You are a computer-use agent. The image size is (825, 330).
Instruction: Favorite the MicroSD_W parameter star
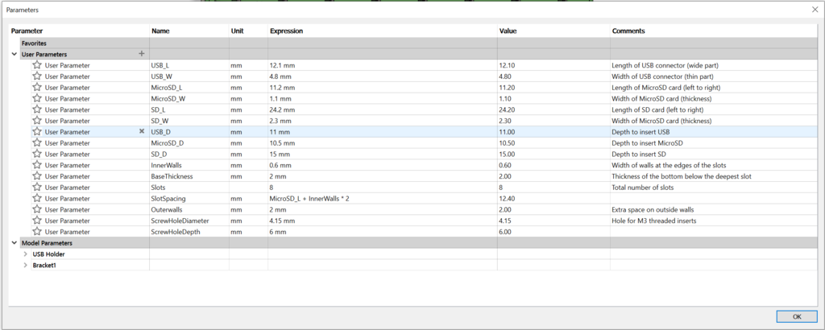pyautogui.click(x=37, y=98)
